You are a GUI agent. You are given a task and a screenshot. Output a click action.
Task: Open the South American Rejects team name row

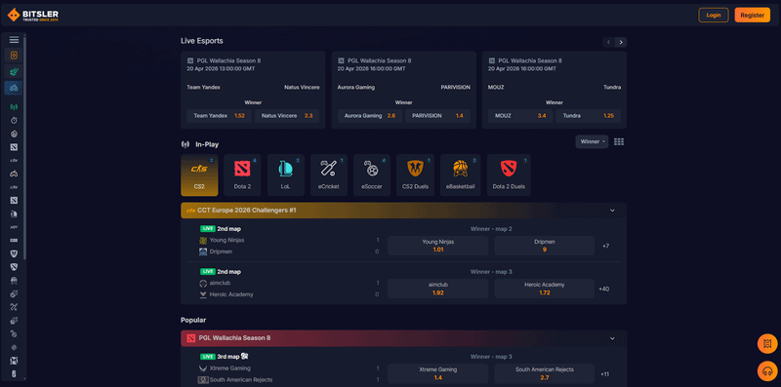240,380
